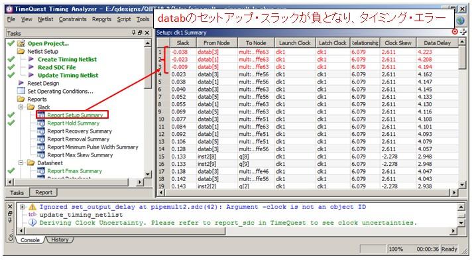This screenshot has width=472, height=260.
Task: Click the info icon beside Deriving Clock Uncertainty
Action: click(32, 223)
